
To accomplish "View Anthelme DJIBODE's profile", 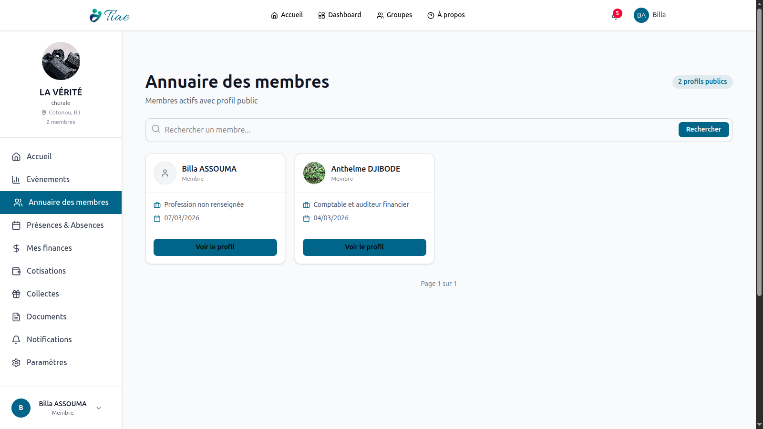I will click(364, 247).
